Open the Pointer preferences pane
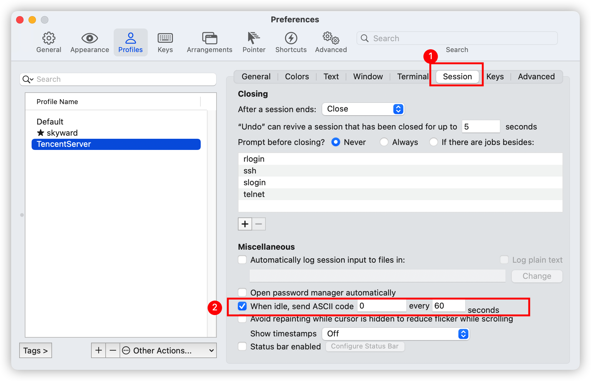The image size is (591, 381). 254,42
